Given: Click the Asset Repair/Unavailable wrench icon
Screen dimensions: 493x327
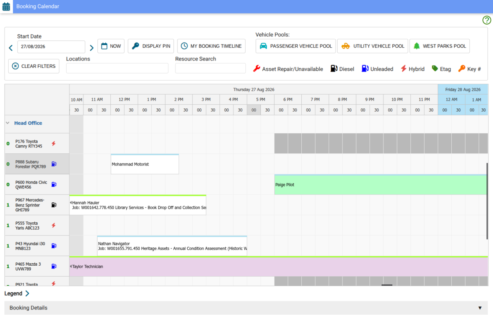Looking at the screenshot, I should (257, 69).
